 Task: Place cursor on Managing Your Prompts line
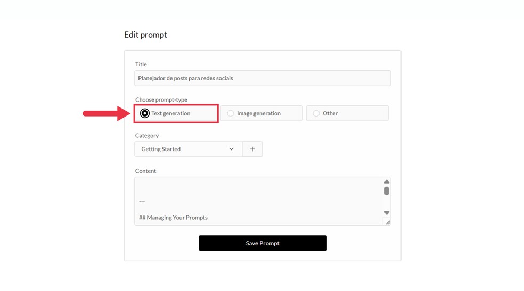click(174, 218)
